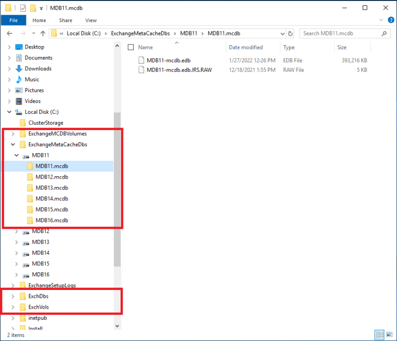Expand the ExchDbs folder node
The height and width of the screenshot is (341, 397).
point(13,296)
